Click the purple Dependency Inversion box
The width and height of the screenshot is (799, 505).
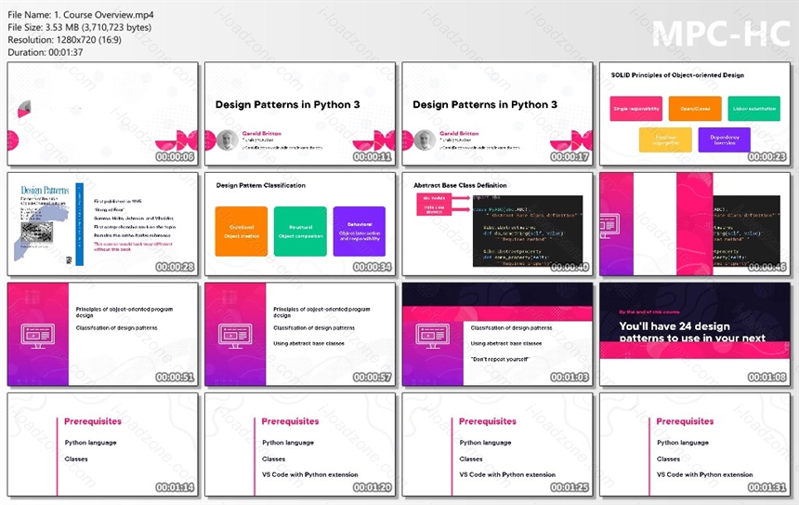724,140
